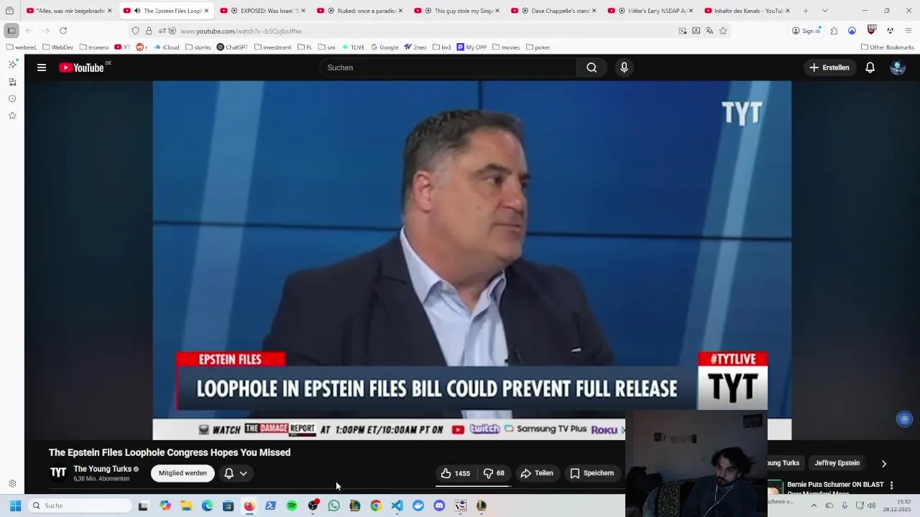
Task: Open the investment bookmarks folder
Action: click(272, 47)
